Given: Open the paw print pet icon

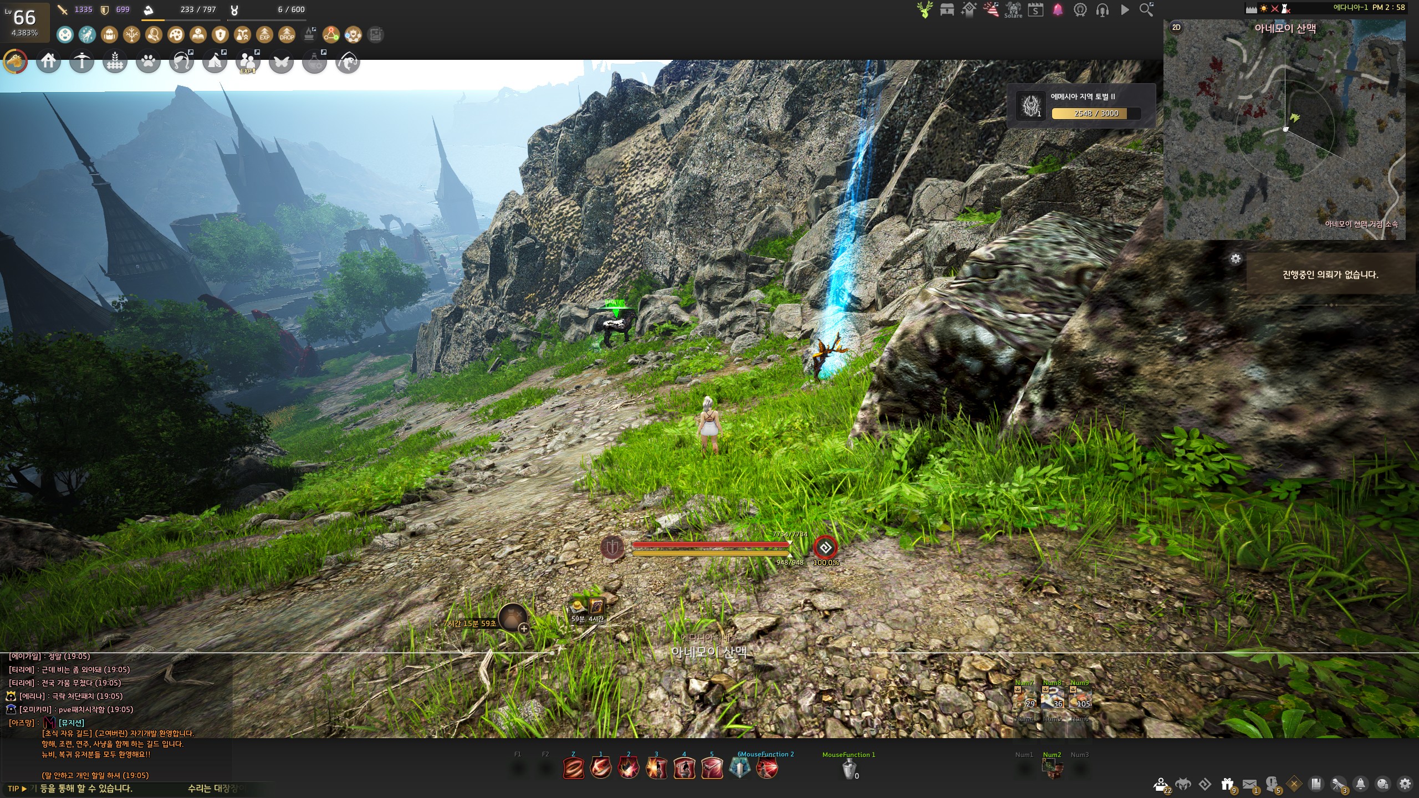Looking at the screenshot, I should 148,62.
